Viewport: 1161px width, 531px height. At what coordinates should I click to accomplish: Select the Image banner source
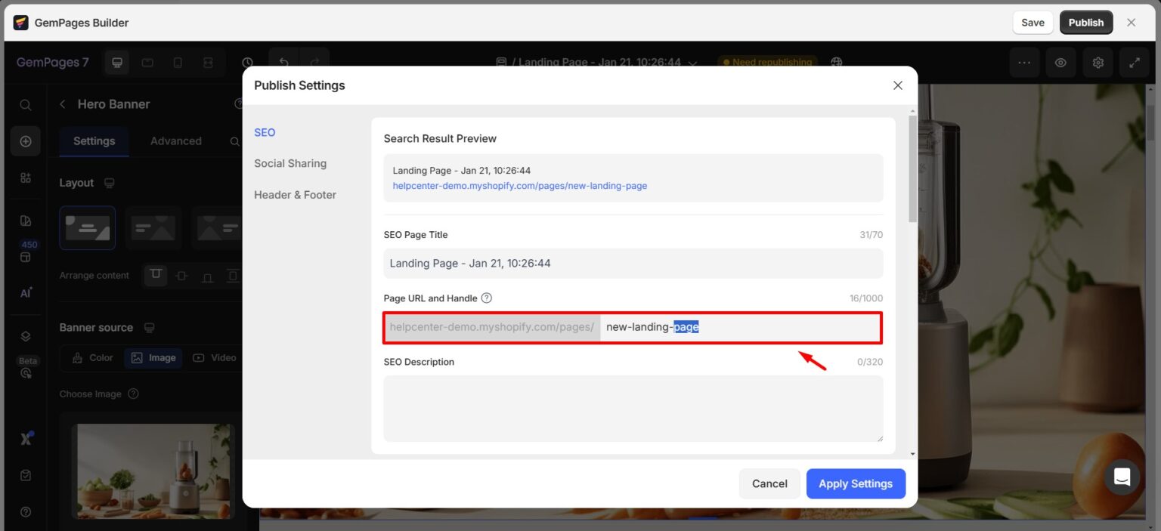coord(153,357)
